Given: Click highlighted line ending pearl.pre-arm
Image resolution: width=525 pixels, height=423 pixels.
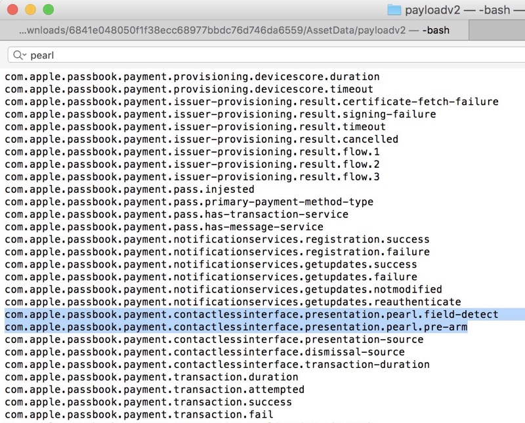Looking at the screenshot, I should pos(236,327).
